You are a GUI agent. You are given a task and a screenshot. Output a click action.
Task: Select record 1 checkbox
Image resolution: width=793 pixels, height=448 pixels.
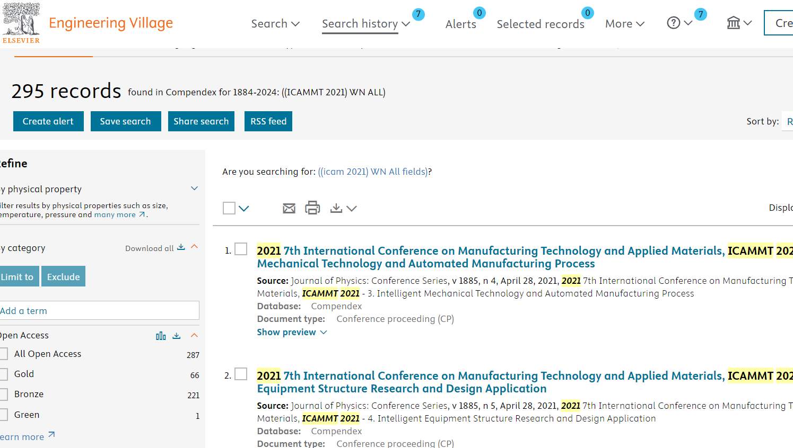pyautogui.click(x=241, y=249)
